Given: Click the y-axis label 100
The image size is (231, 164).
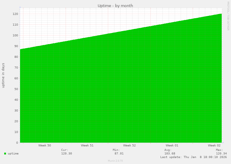Looking at the screenshot, I should click(x=15, y=35).
